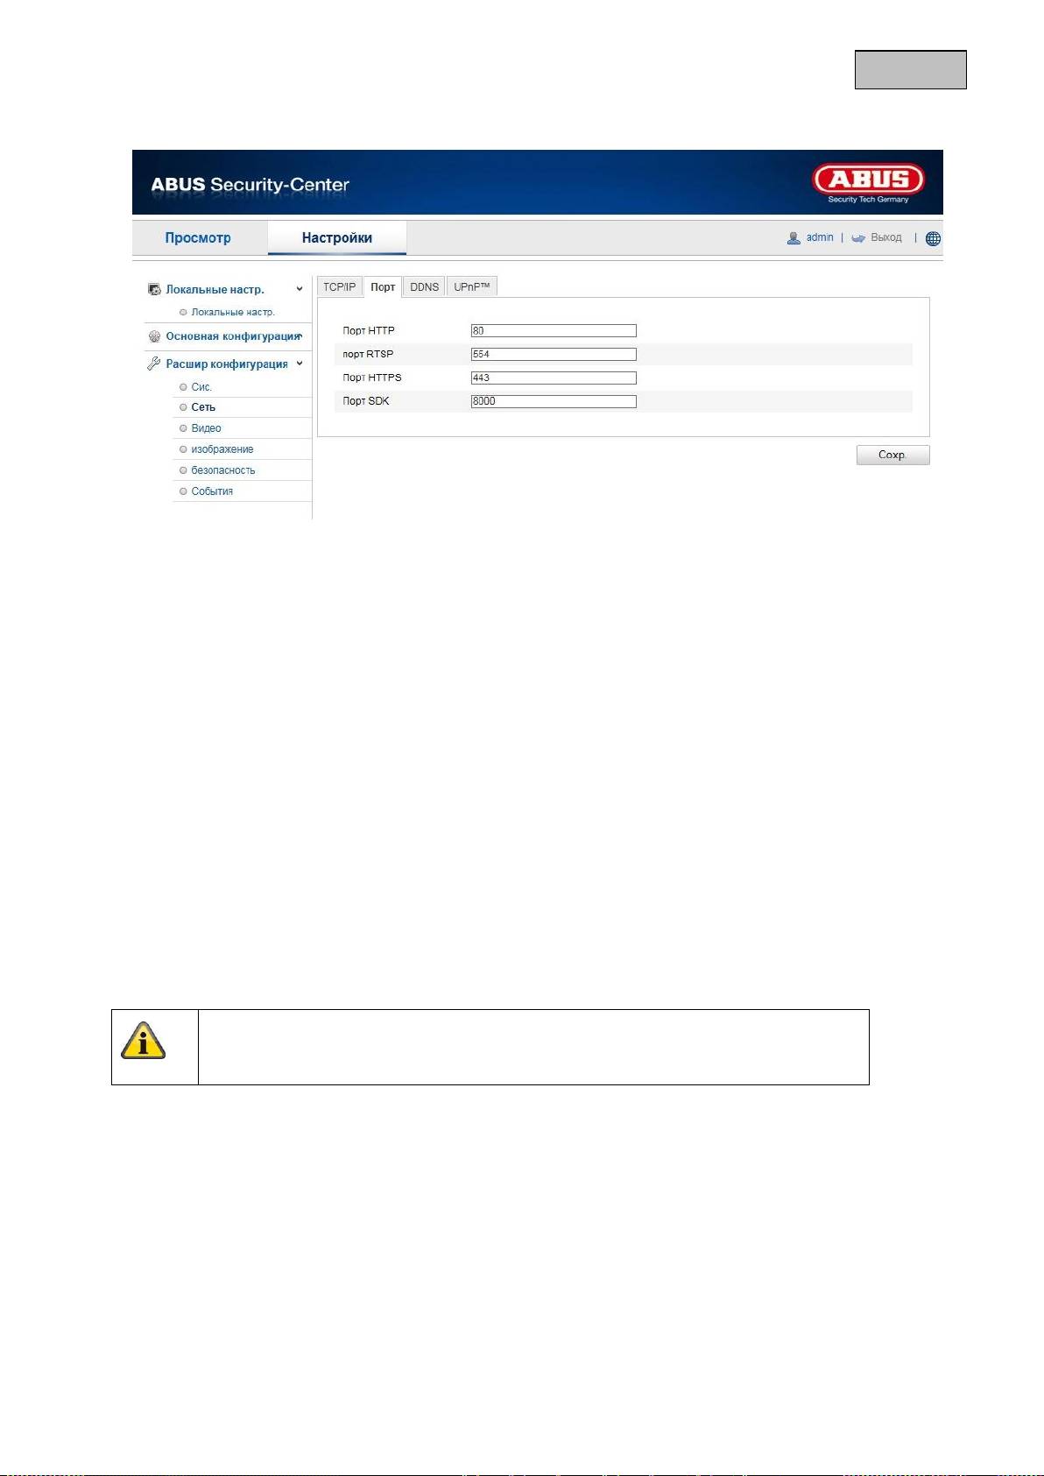Click the Порт HTTP input field

tap(554, 331)
